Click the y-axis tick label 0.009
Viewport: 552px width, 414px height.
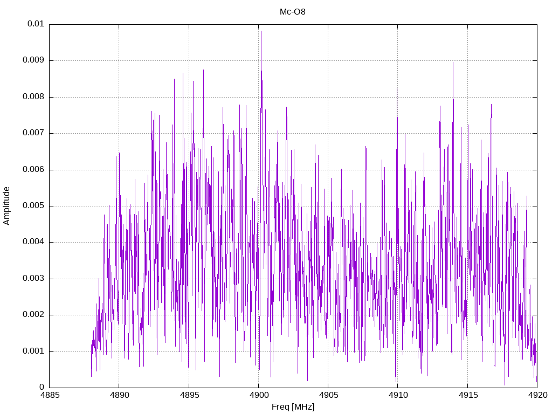33,60
